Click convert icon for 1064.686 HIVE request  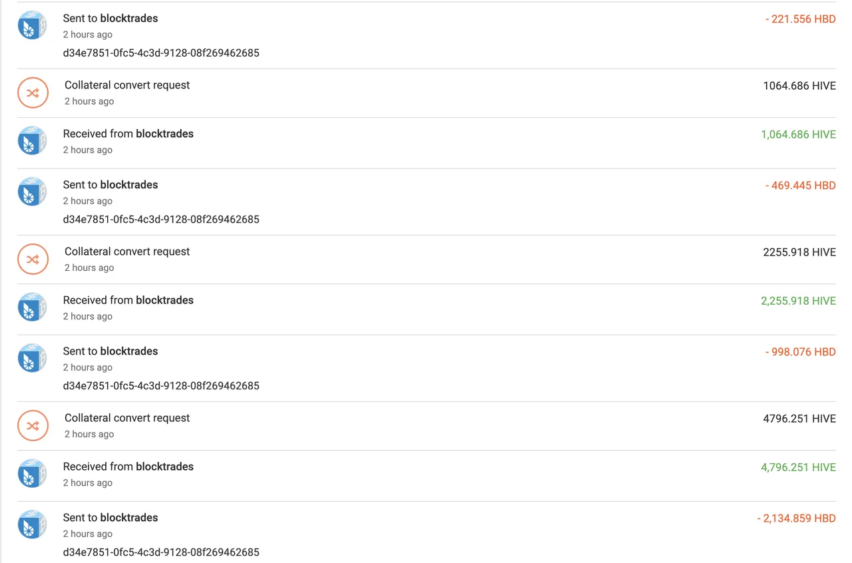33,93
